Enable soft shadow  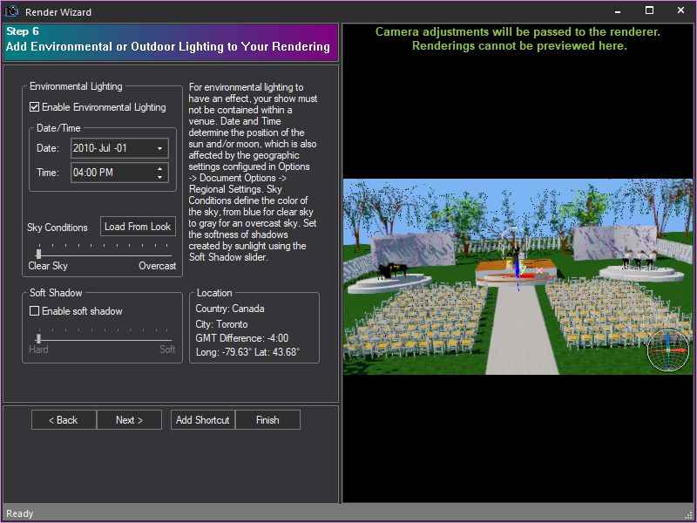(x=33, y=311)
